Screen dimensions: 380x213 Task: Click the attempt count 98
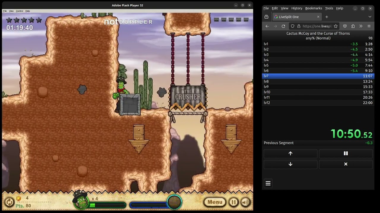tap(370, 38)
